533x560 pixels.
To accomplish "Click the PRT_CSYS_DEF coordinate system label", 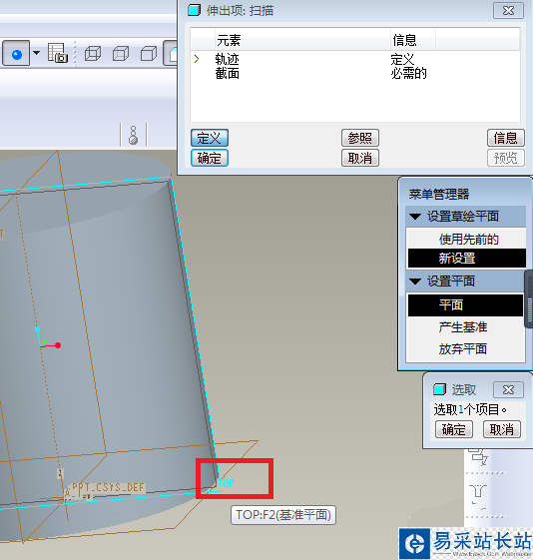I will coord(108,487).
